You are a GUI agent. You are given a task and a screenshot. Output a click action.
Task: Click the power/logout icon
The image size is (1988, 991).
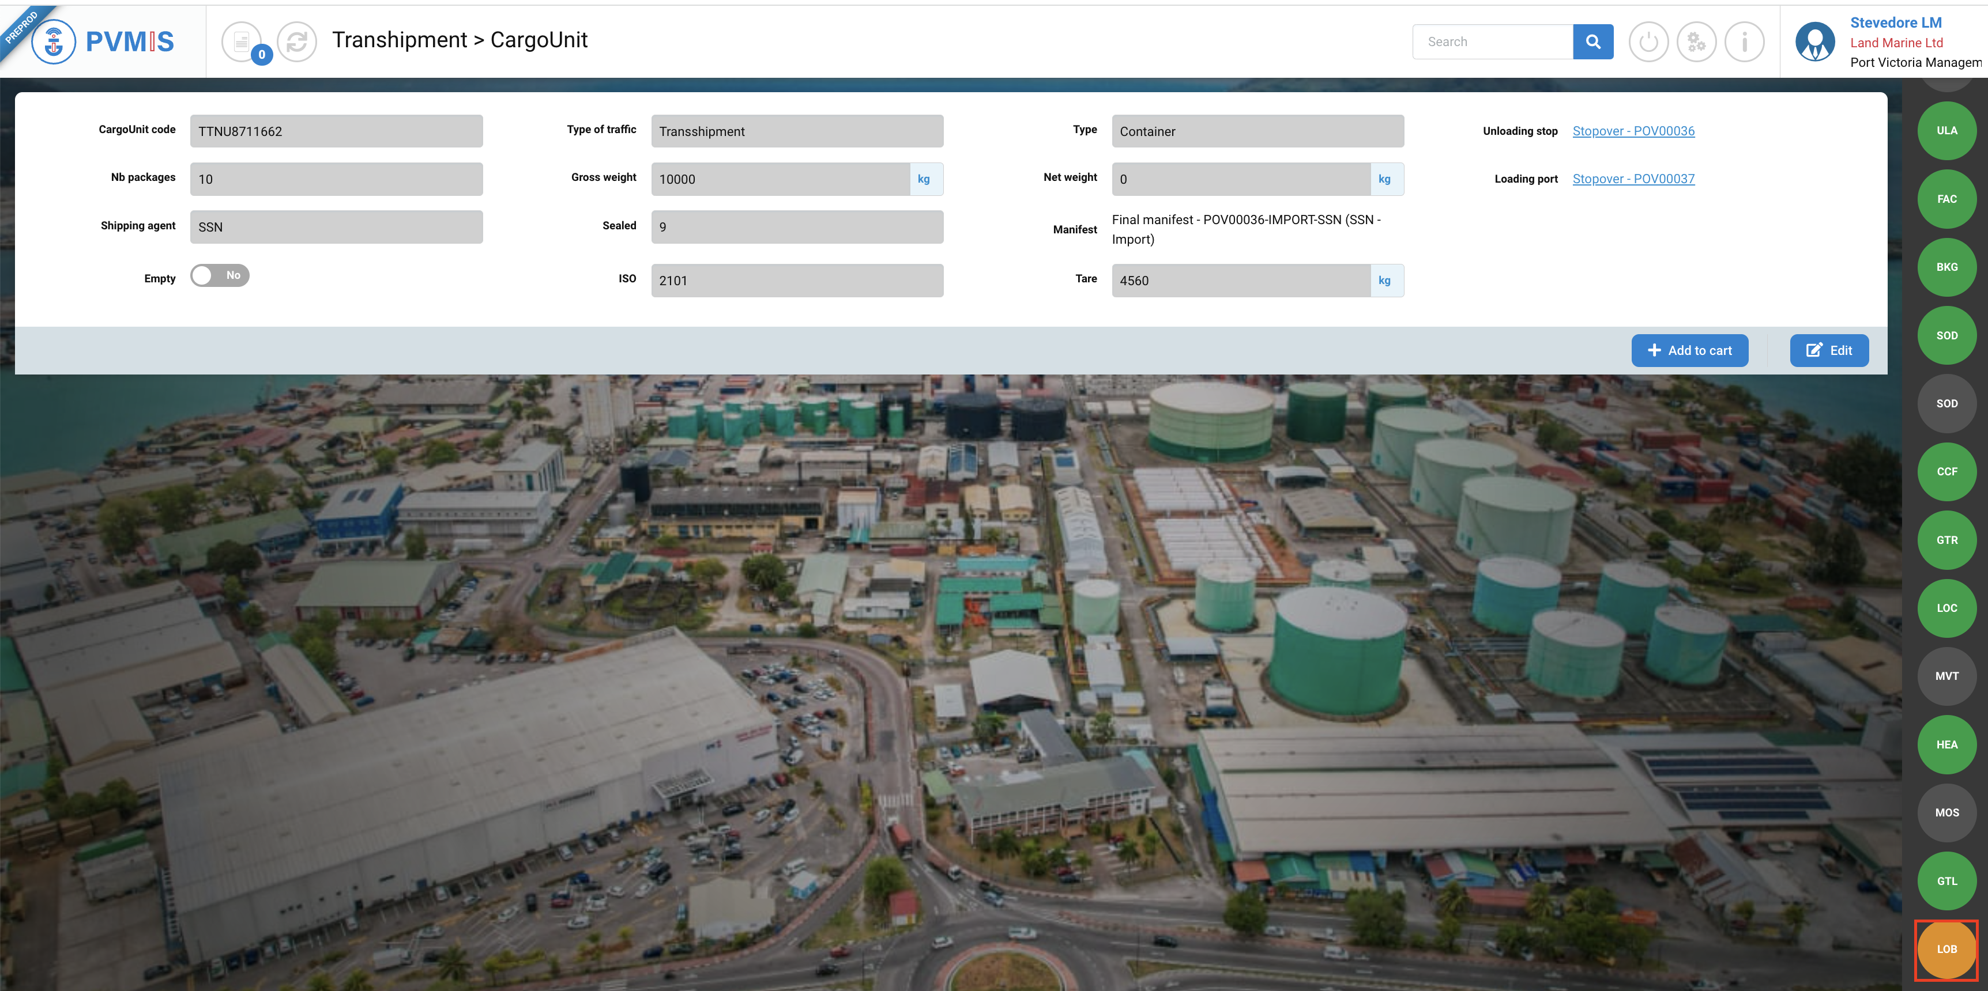coord(1648,41)
